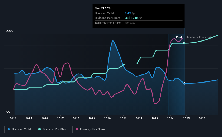Click the Dividend Per Share marker on the chart
This screenshot has height=137, width=222.
[x=184, y=43]
